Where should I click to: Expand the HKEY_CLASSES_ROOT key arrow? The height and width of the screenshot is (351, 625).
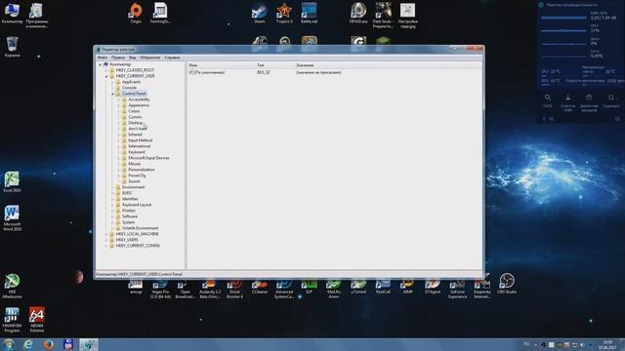pyautogui.click(x=106, y=70)
